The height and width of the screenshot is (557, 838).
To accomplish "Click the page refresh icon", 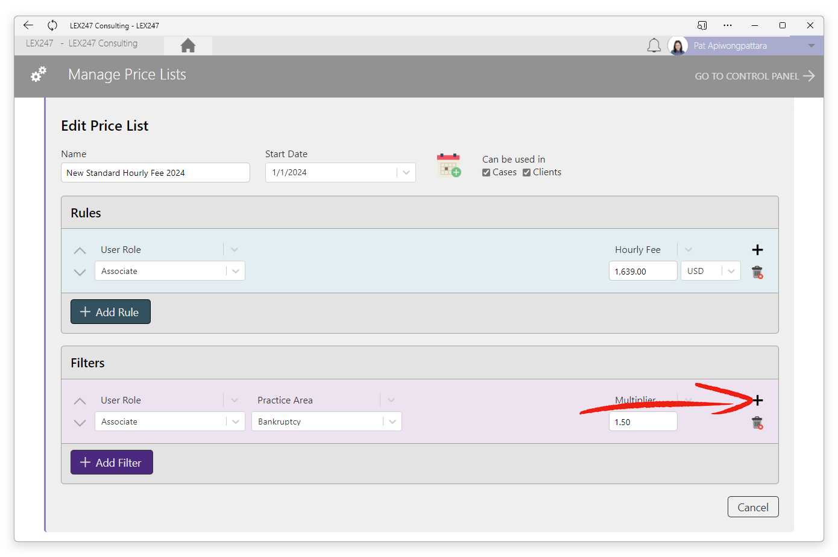I will point(52,25).
